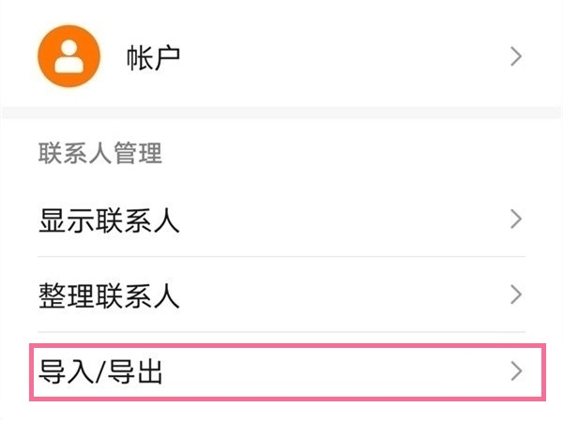Viewport: 563px width, 422px height.
Task: Open the 帐户 account entry
Action: pyautogui.click(x=153, y=57)
